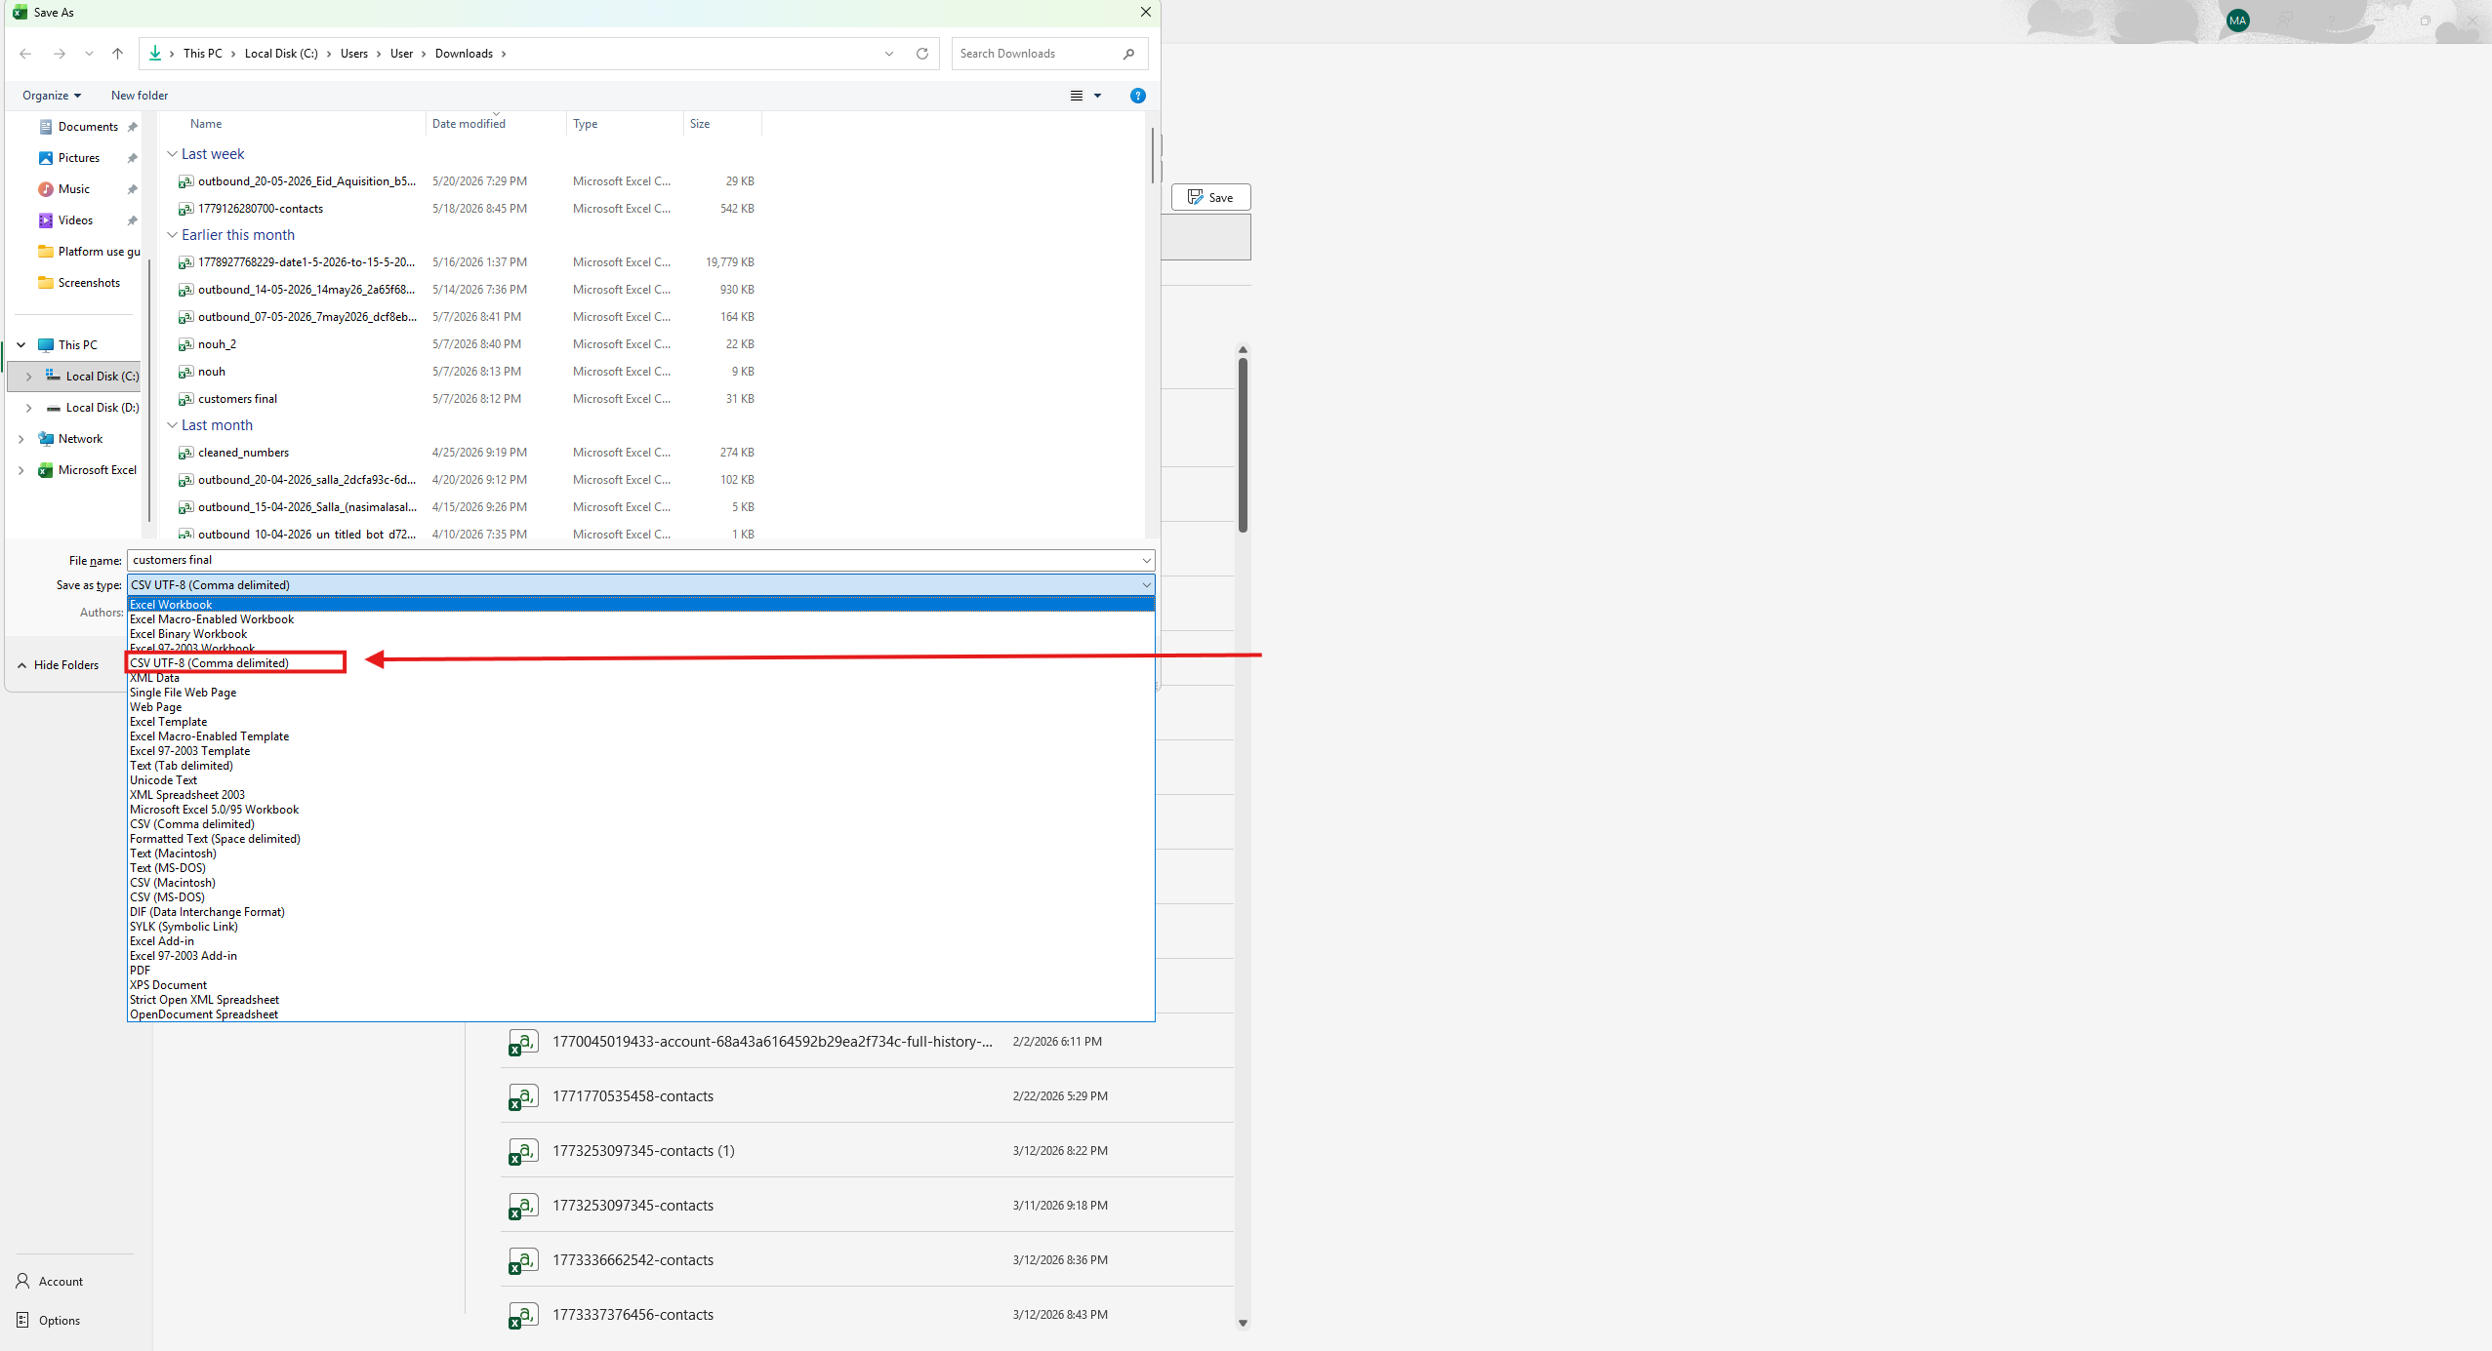Image resolution: width=2492 pixels, height=1351 pixels.
Task: Open the recent locations chevron
Action: 89,54
